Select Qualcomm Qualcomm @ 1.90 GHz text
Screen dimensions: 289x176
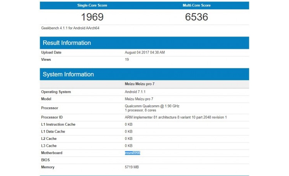point(152,106)
